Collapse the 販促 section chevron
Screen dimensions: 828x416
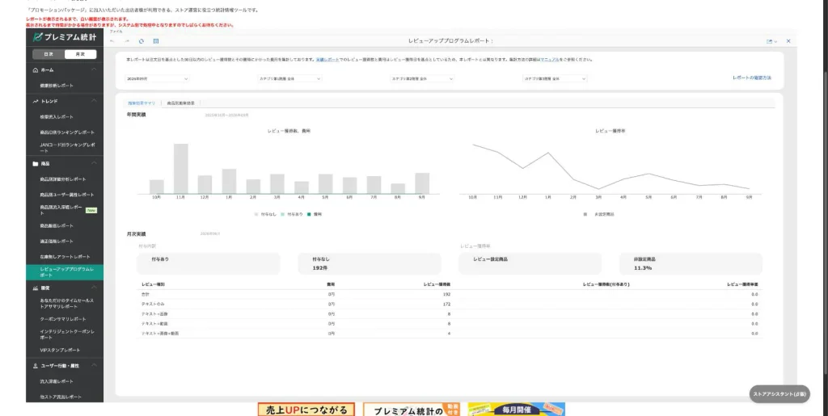point(94,288)
